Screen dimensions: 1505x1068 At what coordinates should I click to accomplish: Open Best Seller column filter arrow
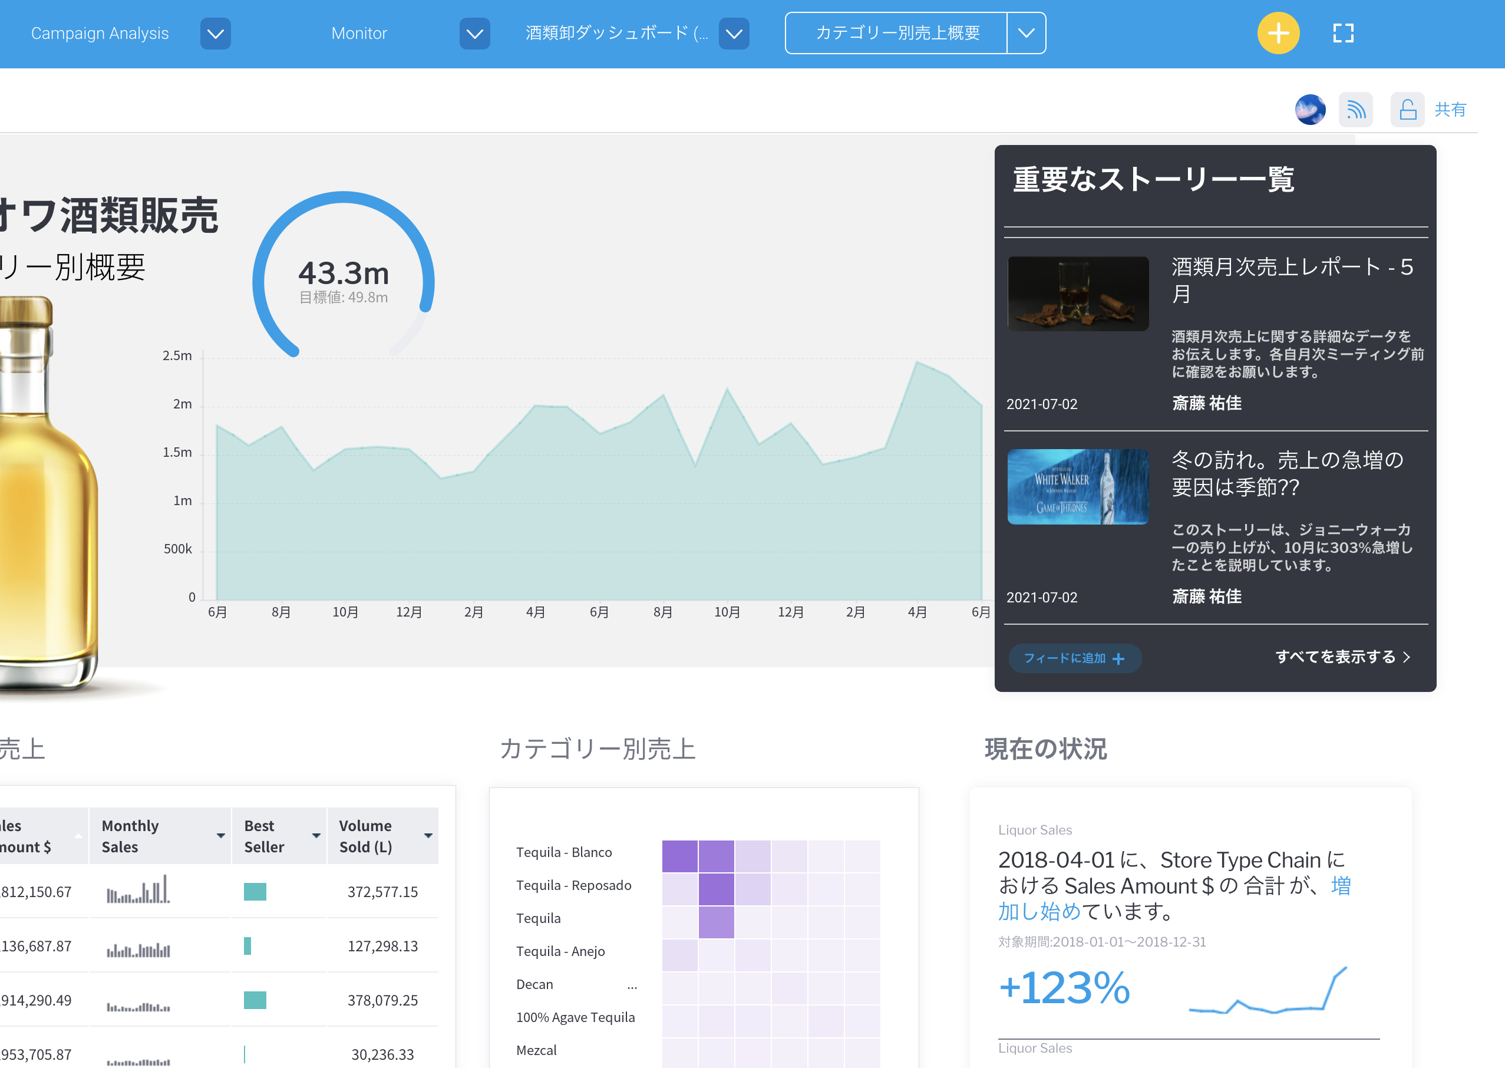316,836
